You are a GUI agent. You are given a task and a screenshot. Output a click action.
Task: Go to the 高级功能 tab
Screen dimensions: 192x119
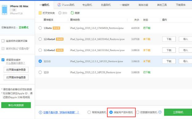click(143, 5)
